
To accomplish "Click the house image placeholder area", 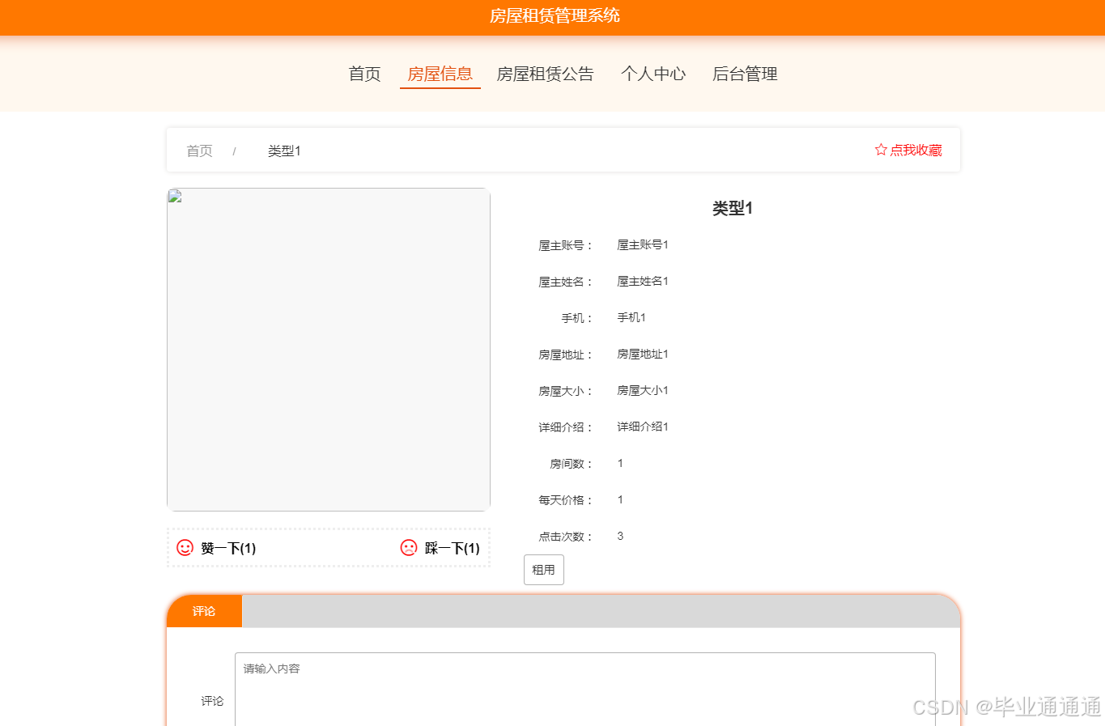I will (x=329, y=350).
